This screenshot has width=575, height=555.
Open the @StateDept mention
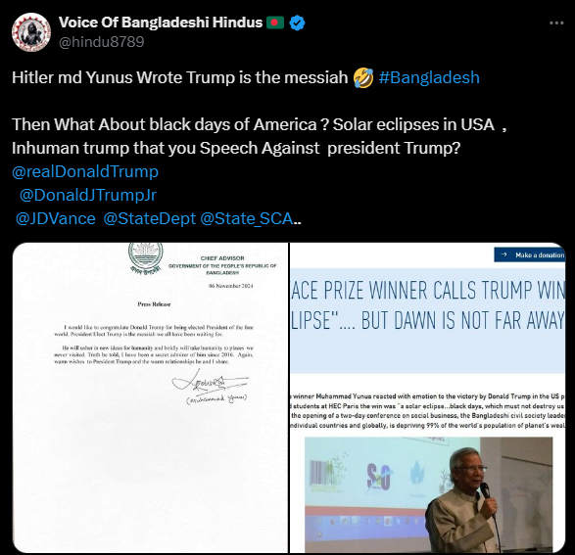(x=150, y=218)
